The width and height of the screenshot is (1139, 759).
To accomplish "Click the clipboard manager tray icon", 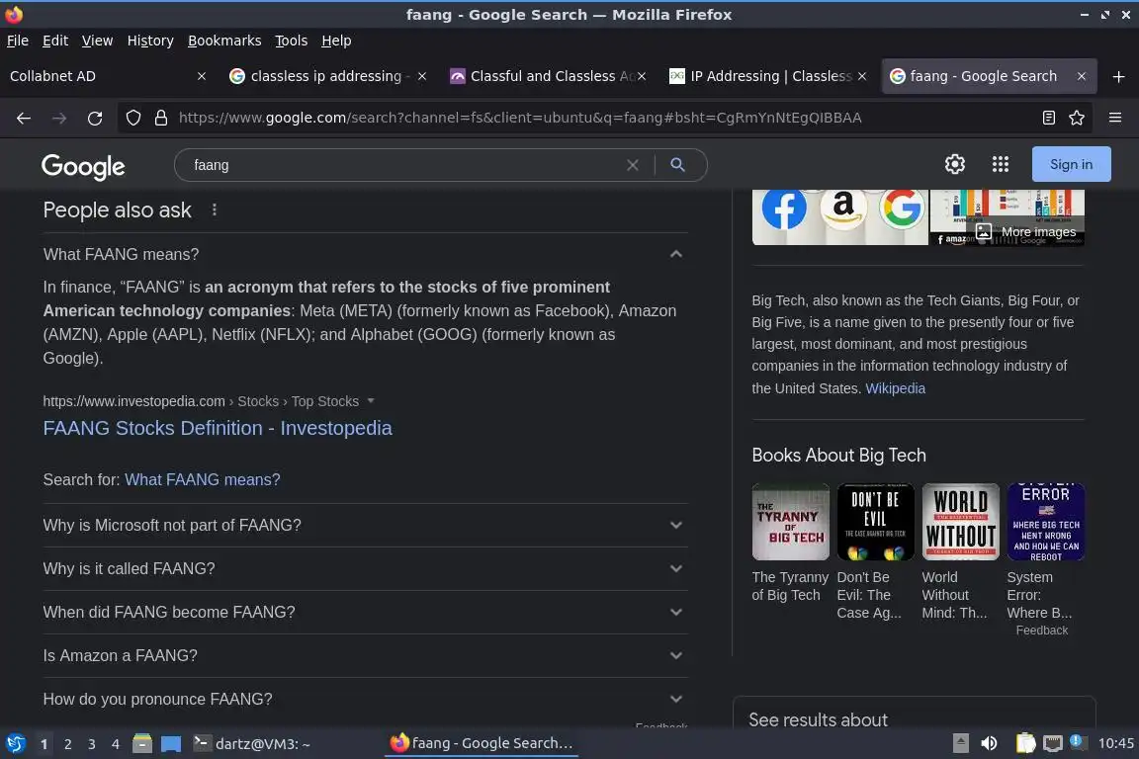I will pos(1025,743).
